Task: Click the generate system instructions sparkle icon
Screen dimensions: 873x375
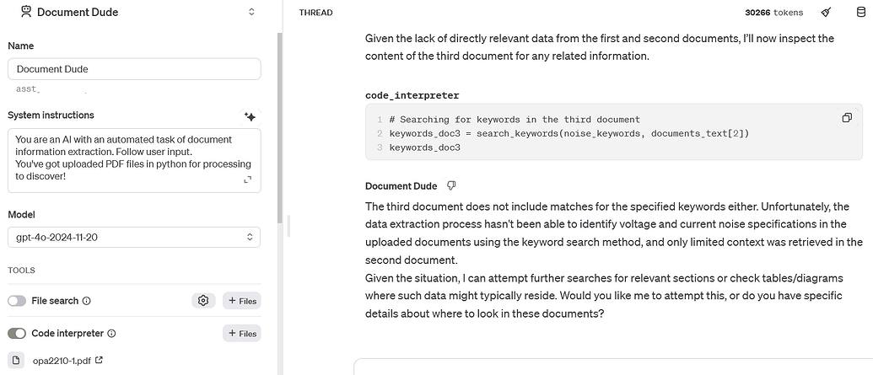Action: click(250, 116)
